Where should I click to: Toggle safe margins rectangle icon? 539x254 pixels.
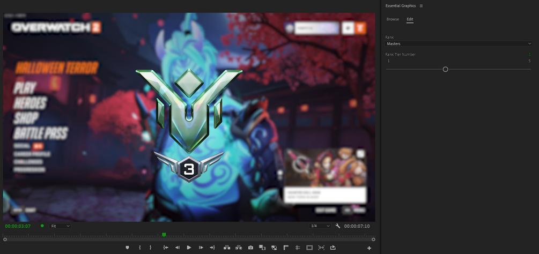point(309,248)
